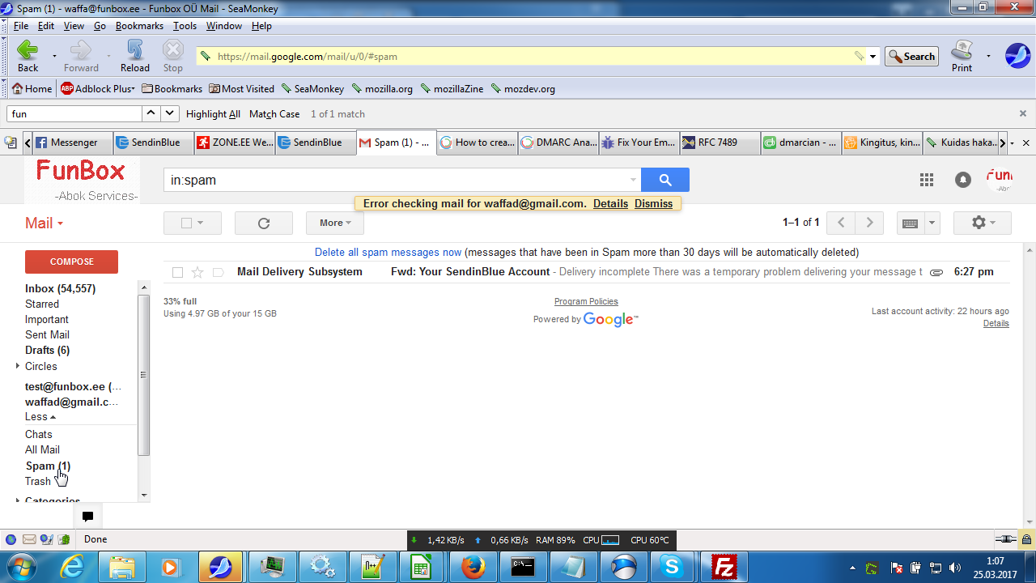Image resolution: width=1036 pixels, height=583 pixels.
Task: Open the Mail switcher dropdown
Action: [x=44, y=223]
